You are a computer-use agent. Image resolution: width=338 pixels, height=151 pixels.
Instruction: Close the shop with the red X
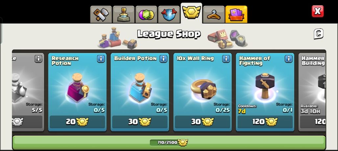[318, 11]
